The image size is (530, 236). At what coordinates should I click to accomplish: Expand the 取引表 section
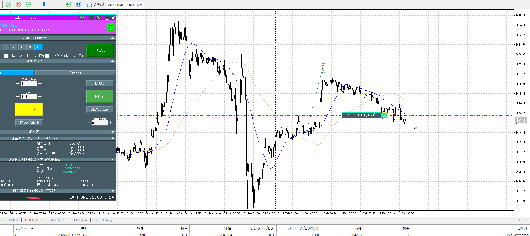(112, 132)
